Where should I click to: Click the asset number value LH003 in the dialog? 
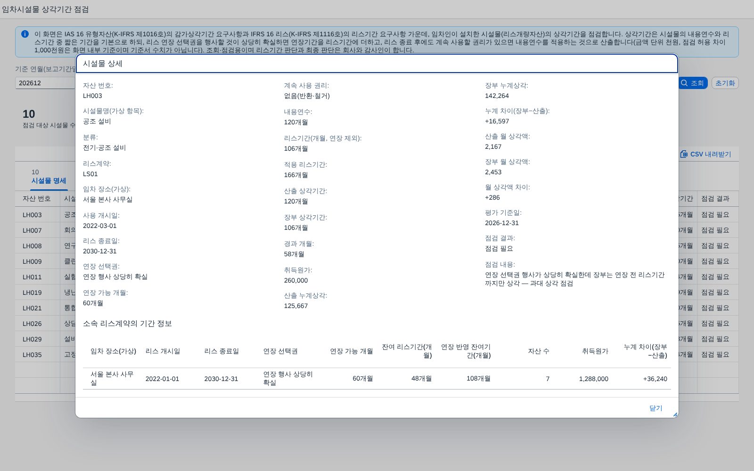pos(92,96)
